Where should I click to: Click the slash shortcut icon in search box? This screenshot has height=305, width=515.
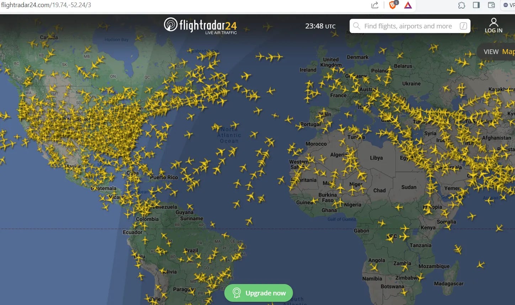click(x=463, y=26)
